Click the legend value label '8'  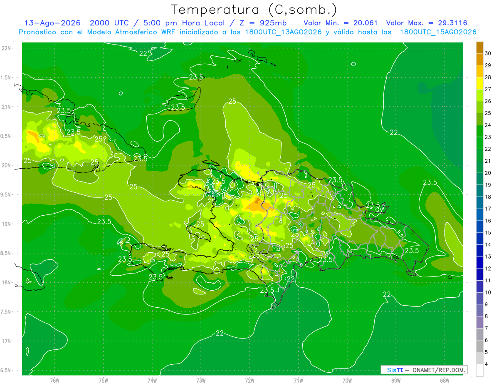click(487, 316)
